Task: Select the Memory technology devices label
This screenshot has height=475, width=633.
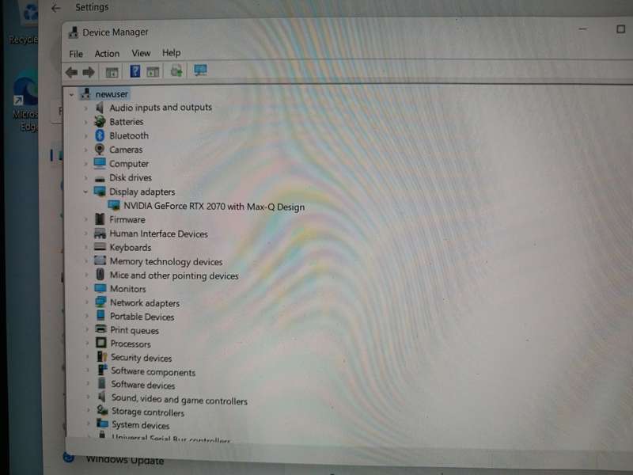Action: [x=166, y=262]
